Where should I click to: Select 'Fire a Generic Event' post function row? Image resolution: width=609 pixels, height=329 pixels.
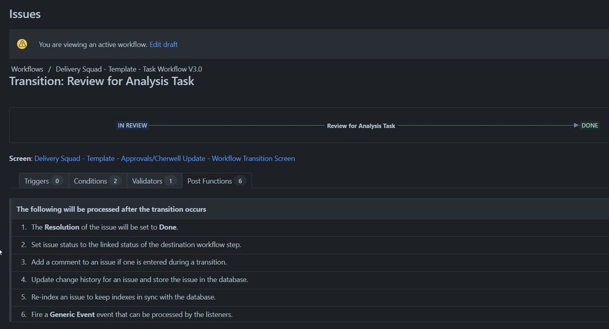tap(310, 314)
